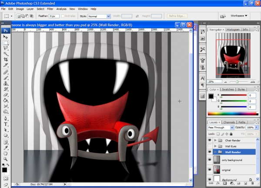Select the Type tool
Image resolution: width=261 pixels, height=188 pixels.
[6, 124]
